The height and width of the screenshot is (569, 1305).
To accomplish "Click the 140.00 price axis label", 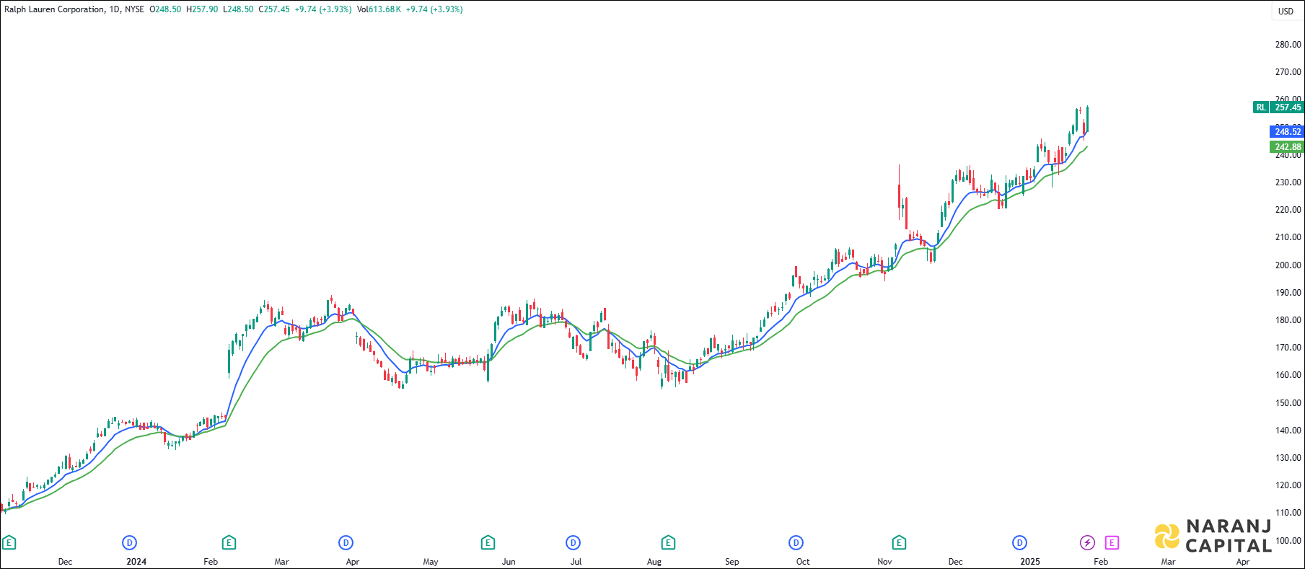I will point(1288,431).
